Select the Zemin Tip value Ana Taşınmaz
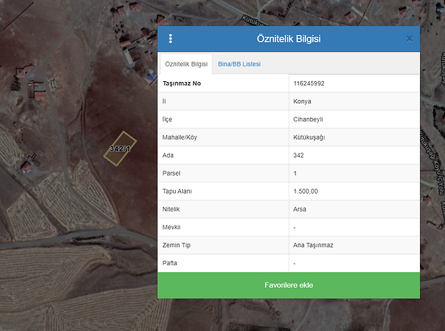Viewport: 445px width, 331px height. (x=314, y=245)
